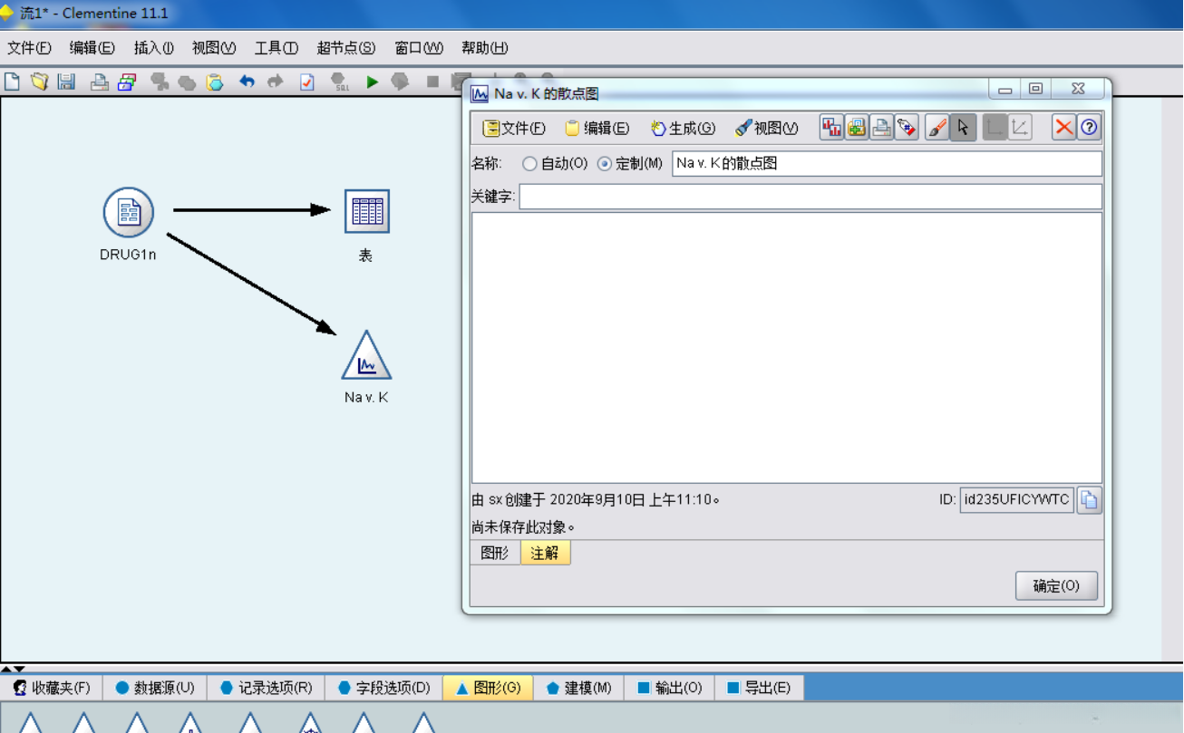
Task: Open a stream with the folder icon
Action: [x=39, y=82]
